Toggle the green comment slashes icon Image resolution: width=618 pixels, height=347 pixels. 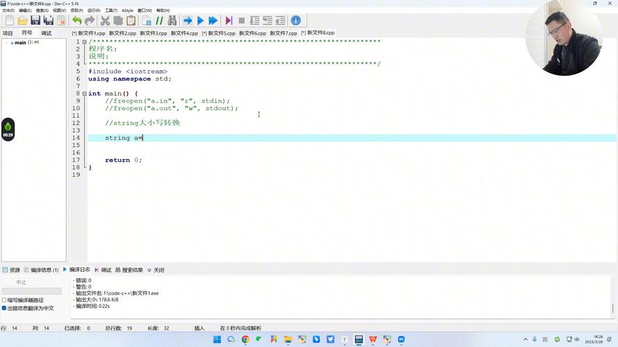pyautogui.click(x=159, y=21)
